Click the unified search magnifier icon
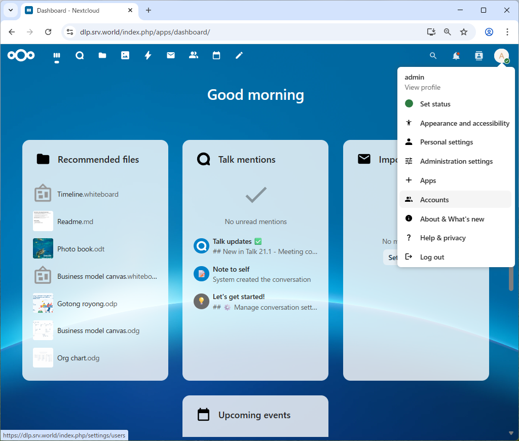 pyautogui.click(x=433, y=56)
